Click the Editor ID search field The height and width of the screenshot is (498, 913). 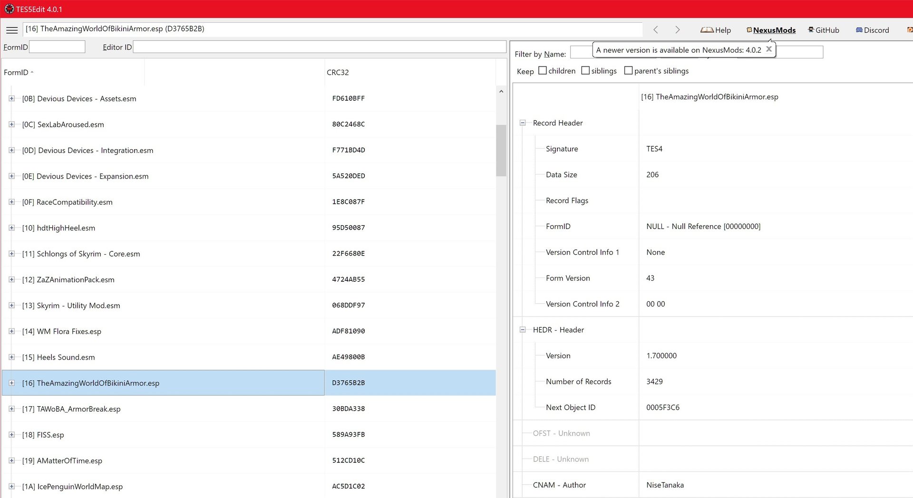click(320, 47)
